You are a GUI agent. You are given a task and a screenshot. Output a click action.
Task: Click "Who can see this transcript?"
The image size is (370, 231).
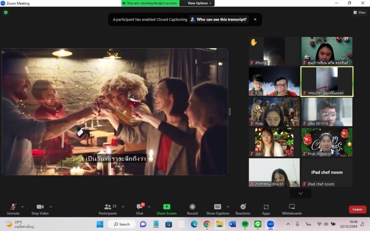tap(219, 19)
